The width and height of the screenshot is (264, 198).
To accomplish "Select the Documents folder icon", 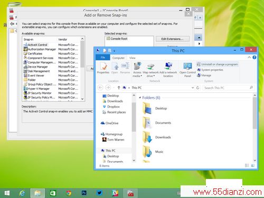I will coord(147,122).
